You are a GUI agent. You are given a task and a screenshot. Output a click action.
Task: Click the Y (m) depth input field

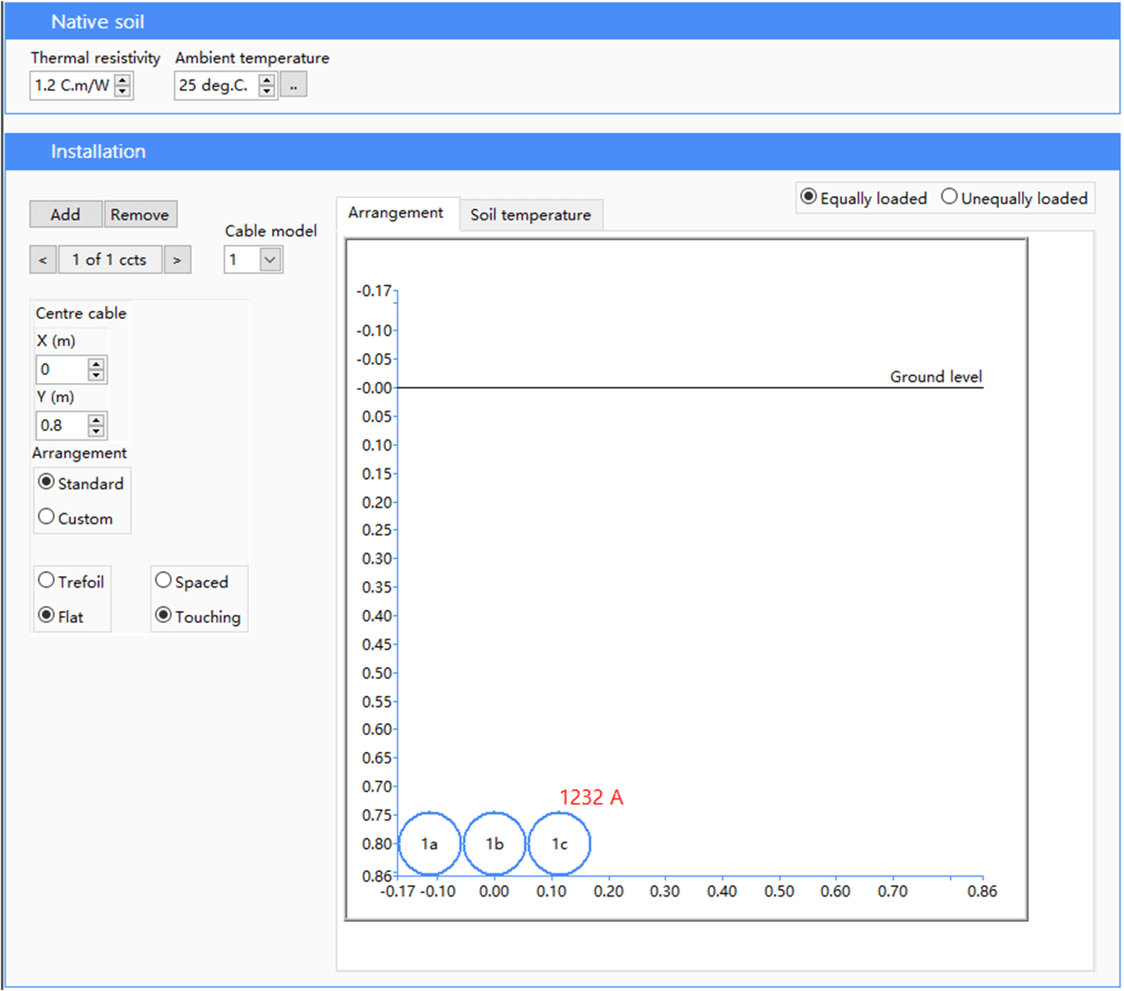(x=61, y=426)
